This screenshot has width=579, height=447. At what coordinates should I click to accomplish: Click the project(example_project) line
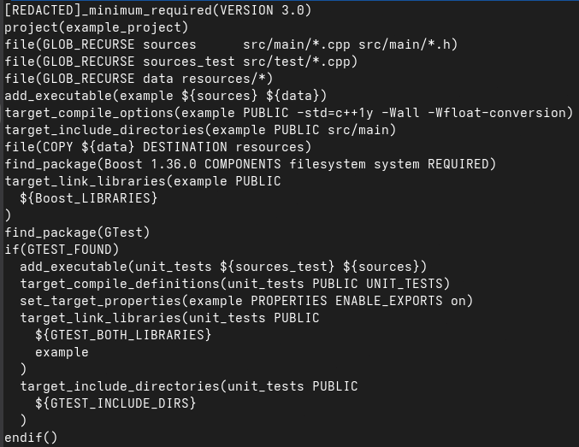point(97,27)
